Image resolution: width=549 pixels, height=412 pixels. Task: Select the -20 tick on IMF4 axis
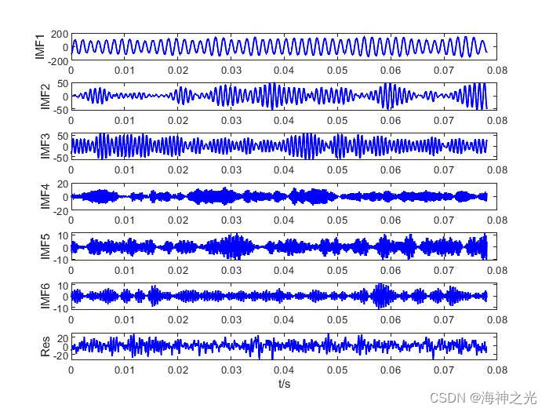tap(61, 211)
